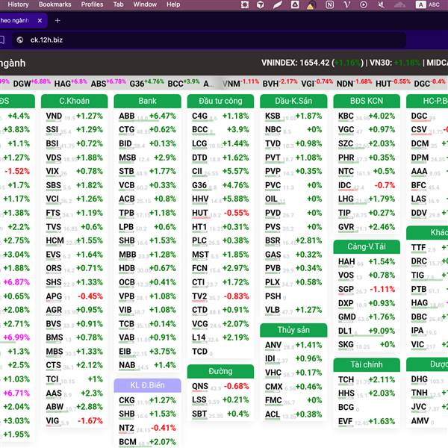This screenshot has width=448, height=448.
Task: Open the Help menu
Action: click(173, 4)
